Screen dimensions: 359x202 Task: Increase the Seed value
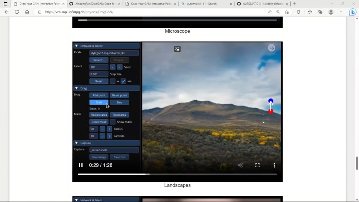coord(120,67)
